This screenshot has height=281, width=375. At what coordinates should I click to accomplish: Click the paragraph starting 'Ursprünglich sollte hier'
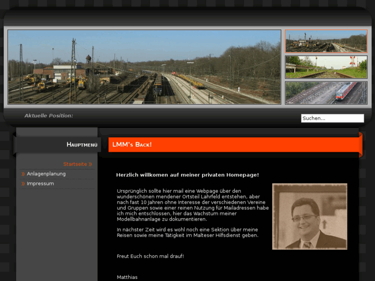point(193,205)
